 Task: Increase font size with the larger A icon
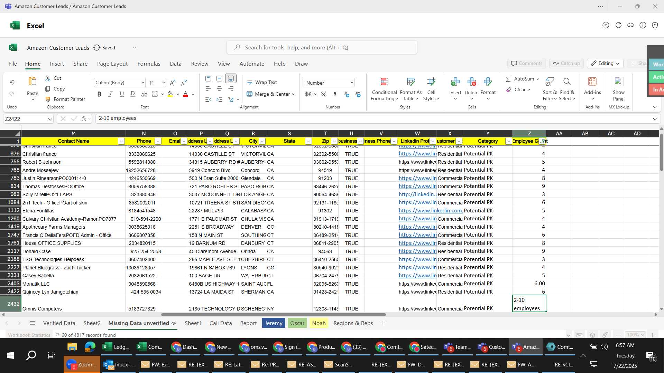click(173, 83)
